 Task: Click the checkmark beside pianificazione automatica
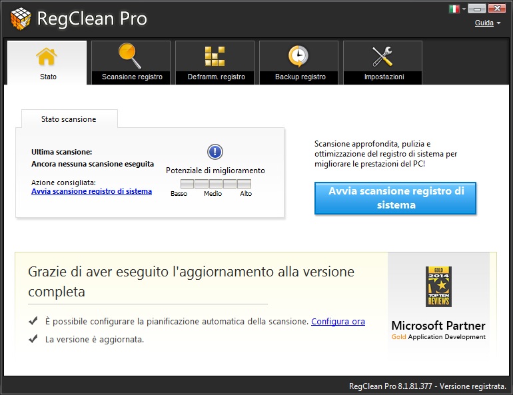(x=33, y=321)
